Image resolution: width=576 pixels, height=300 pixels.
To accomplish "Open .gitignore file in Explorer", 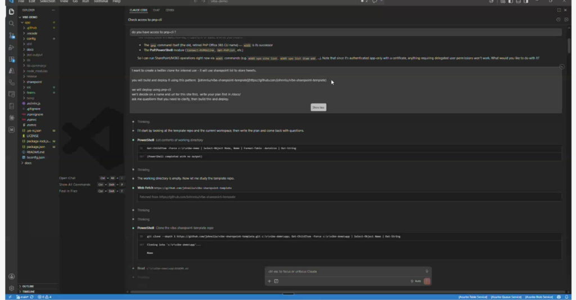I will [x=33, y=109].
